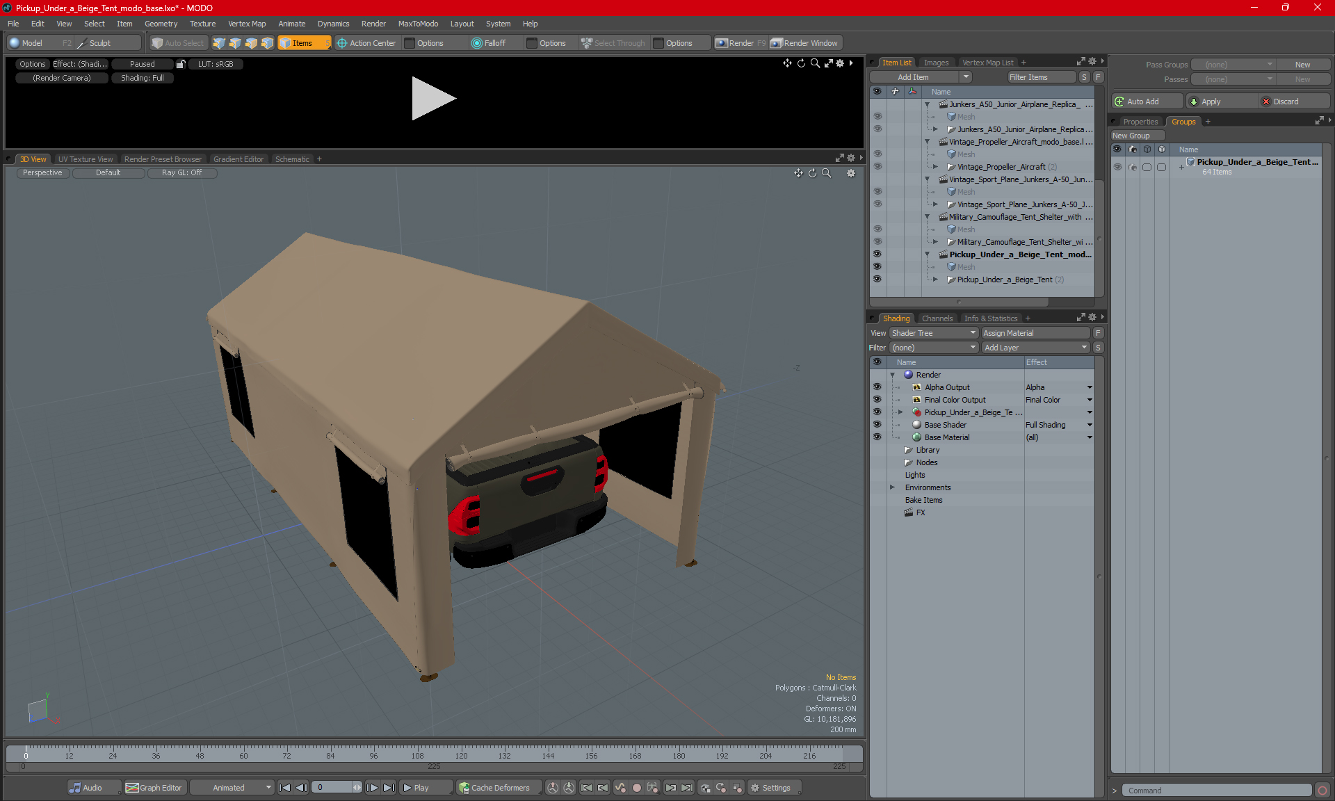Click the Action Center icon
This screenshot has width=1335, height=801.
click(x=342, y=43)
